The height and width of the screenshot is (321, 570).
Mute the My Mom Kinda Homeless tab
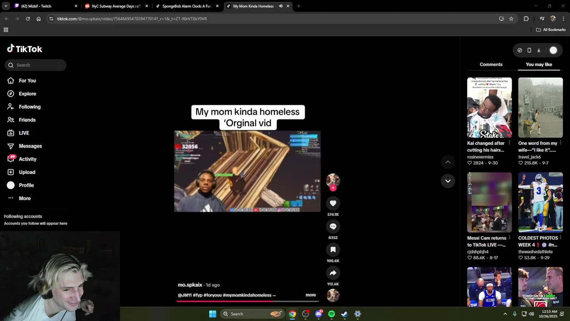pyautogui.click(x=281, y=6)
